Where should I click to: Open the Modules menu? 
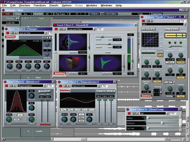(x=91, y=5)
